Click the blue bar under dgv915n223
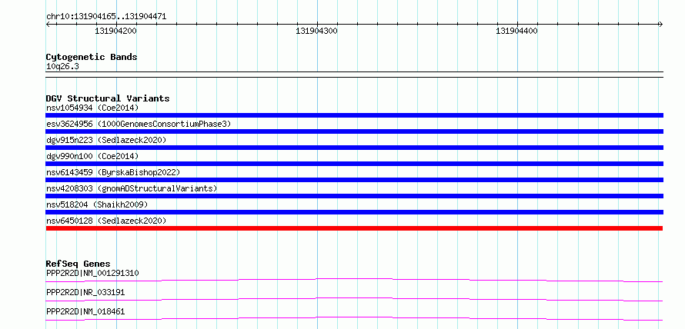Screen dimensions: 685x329 354,148
